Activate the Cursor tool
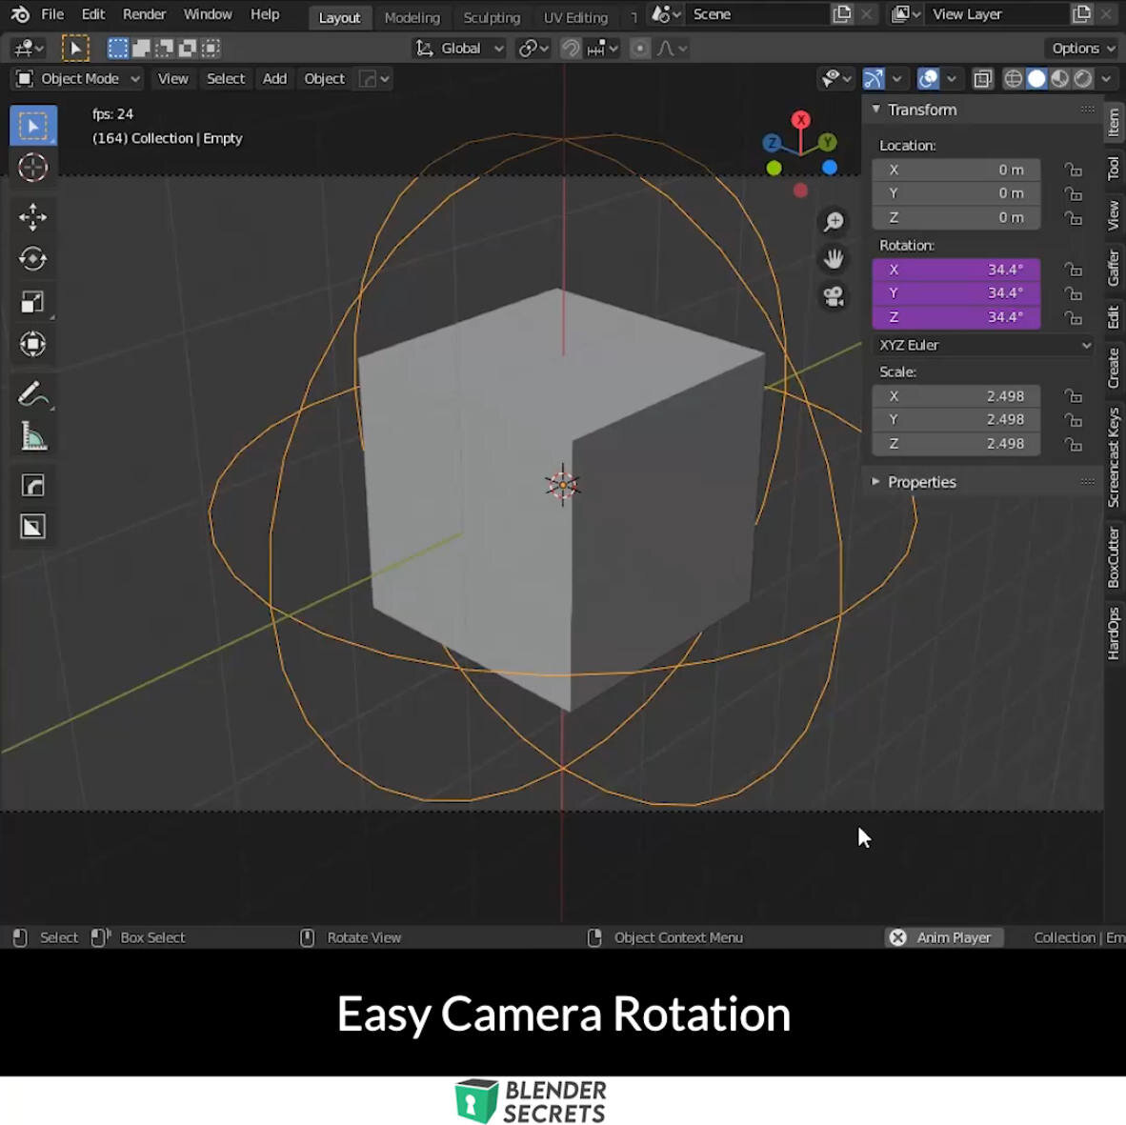This screenshot has width=1126, height=1125. [x=32, y=167]
